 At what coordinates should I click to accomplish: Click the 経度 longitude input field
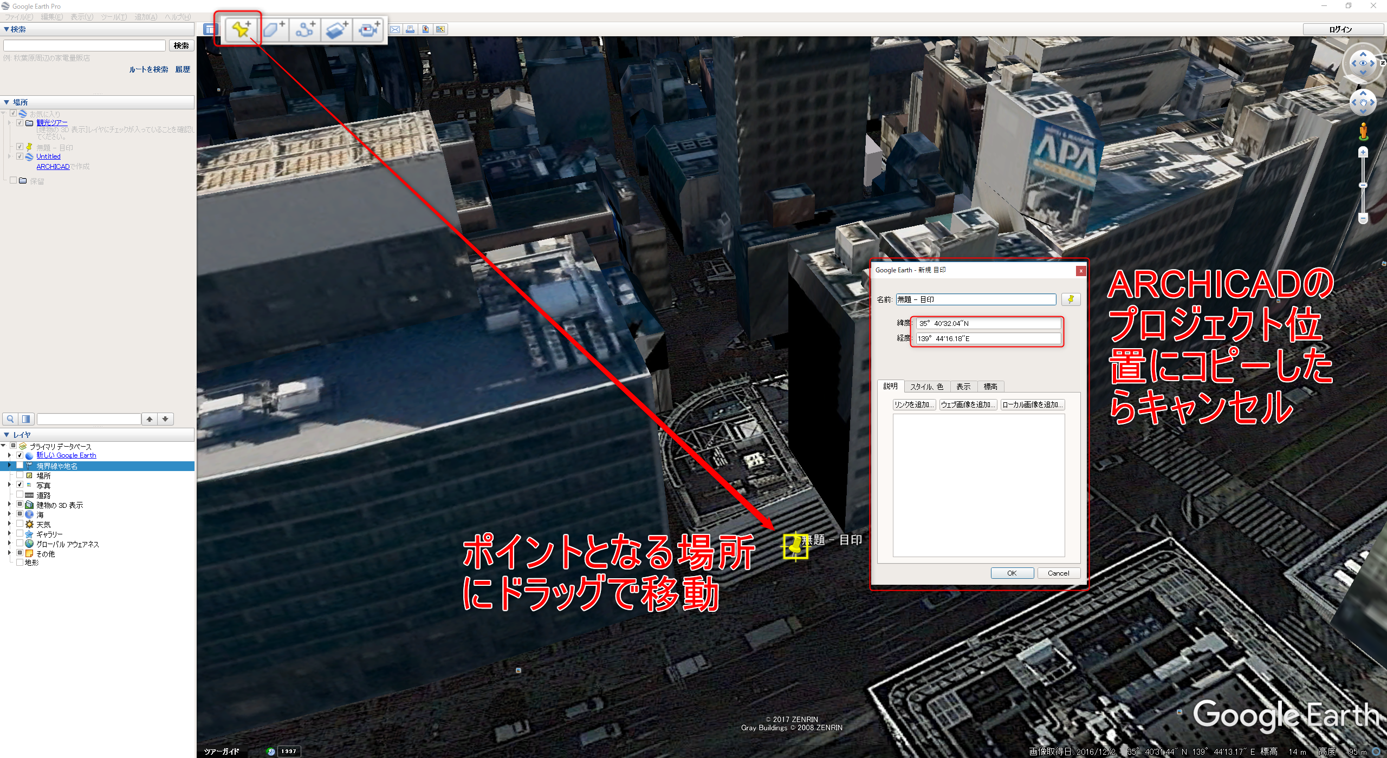click(988, 338)
